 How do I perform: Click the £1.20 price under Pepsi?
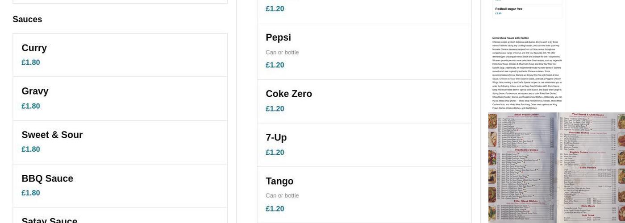275,65
